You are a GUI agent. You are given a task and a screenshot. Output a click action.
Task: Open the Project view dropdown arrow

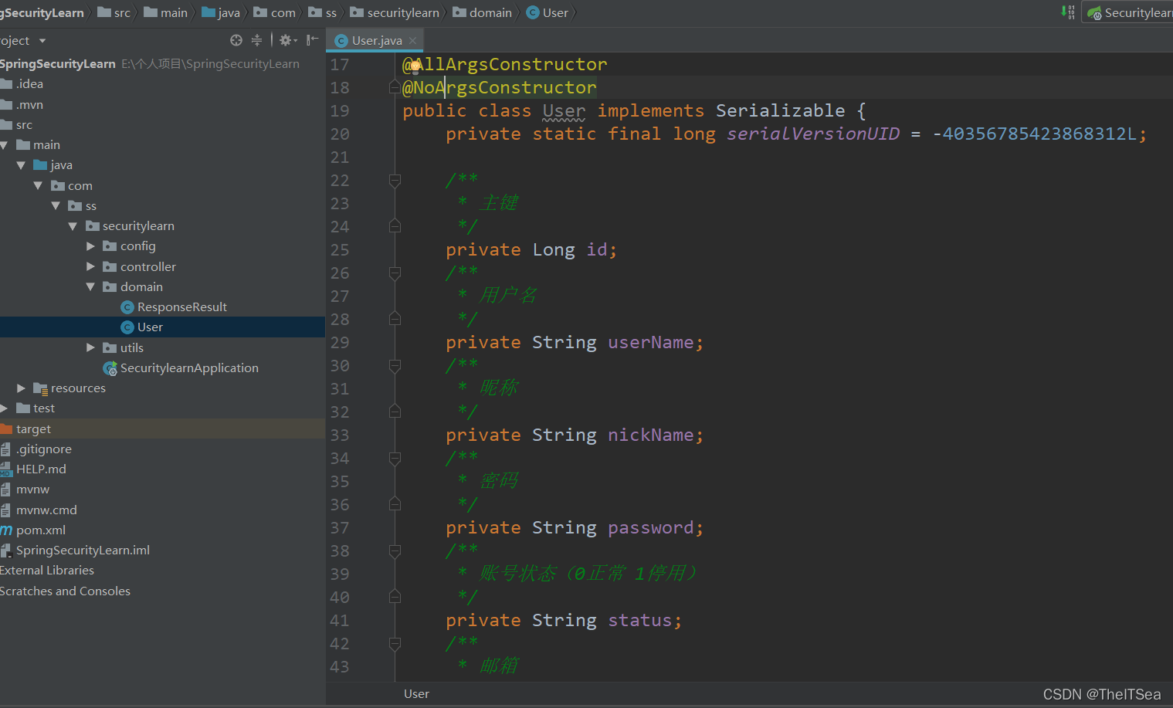pos(42,40)
